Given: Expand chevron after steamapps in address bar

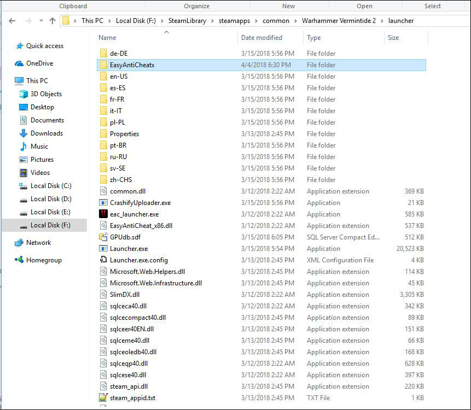Looking at the screenshot, I should pyautogui.click(x=256, y=21).
